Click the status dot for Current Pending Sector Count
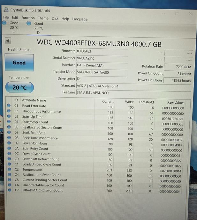The height and width of the screenshot is (220, 197). pyautogui.click(x=10, y=180)
